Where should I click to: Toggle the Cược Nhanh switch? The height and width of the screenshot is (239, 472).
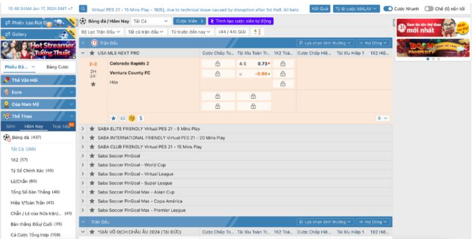tap(388, 9)
